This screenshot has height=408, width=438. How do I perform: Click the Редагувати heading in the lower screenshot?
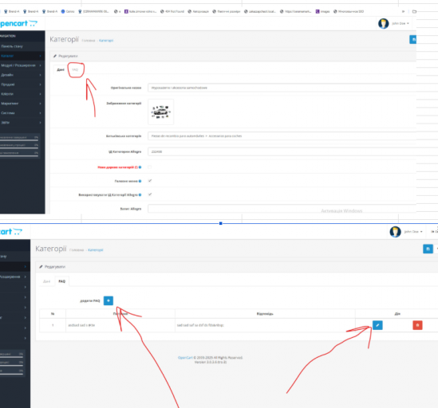tap(55, 267)
